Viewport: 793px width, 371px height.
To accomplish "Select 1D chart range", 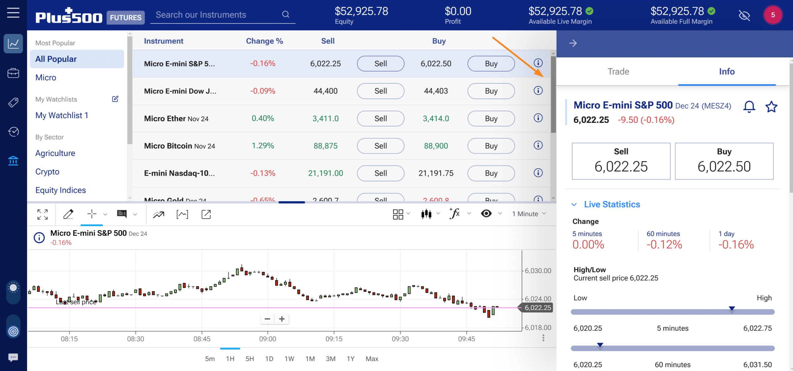I will (269, 359).
